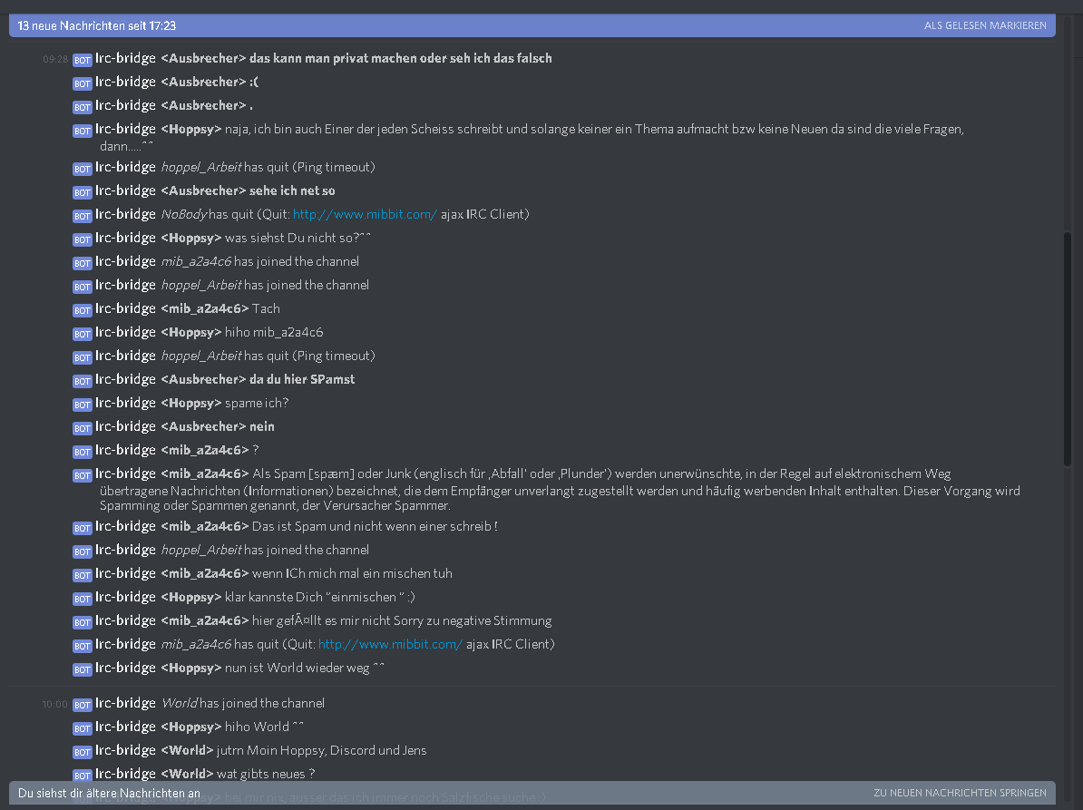This screenshot has height=810, width=1083.
Task: Click the BOT badge beside 'wat gibts neues ?'
Action: (x=83, y=776)
